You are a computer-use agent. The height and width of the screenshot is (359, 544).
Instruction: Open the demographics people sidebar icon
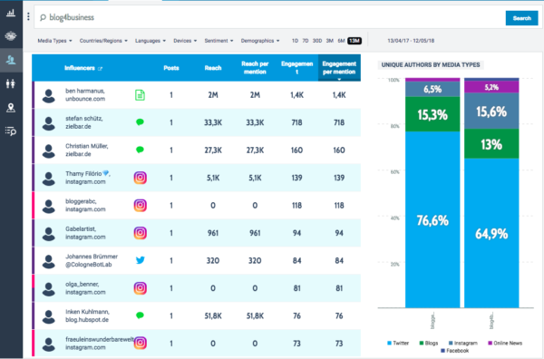11,83
